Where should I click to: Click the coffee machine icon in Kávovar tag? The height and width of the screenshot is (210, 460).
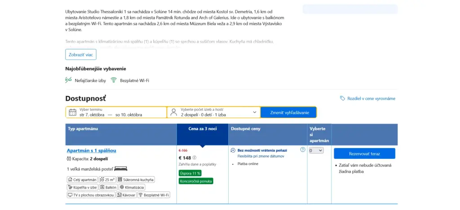[x=119, y=195]
